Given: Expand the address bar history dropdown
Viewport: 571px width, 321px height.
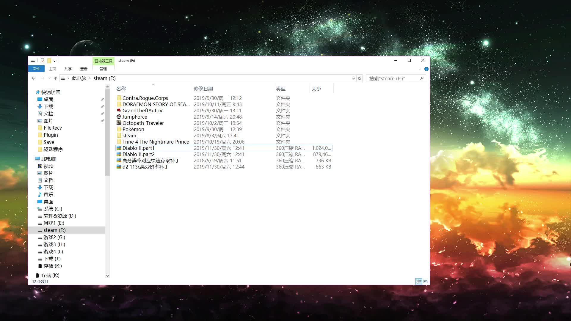Looking at the screenshot, I should point(353,78).
